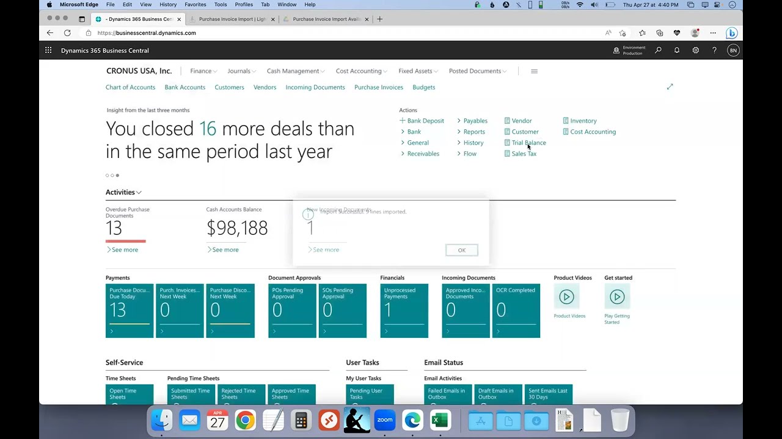Click See more under Overdue Purchase Documents
Image resolution: width=782 pixels, height=439 pixels.
click(122, 250)
